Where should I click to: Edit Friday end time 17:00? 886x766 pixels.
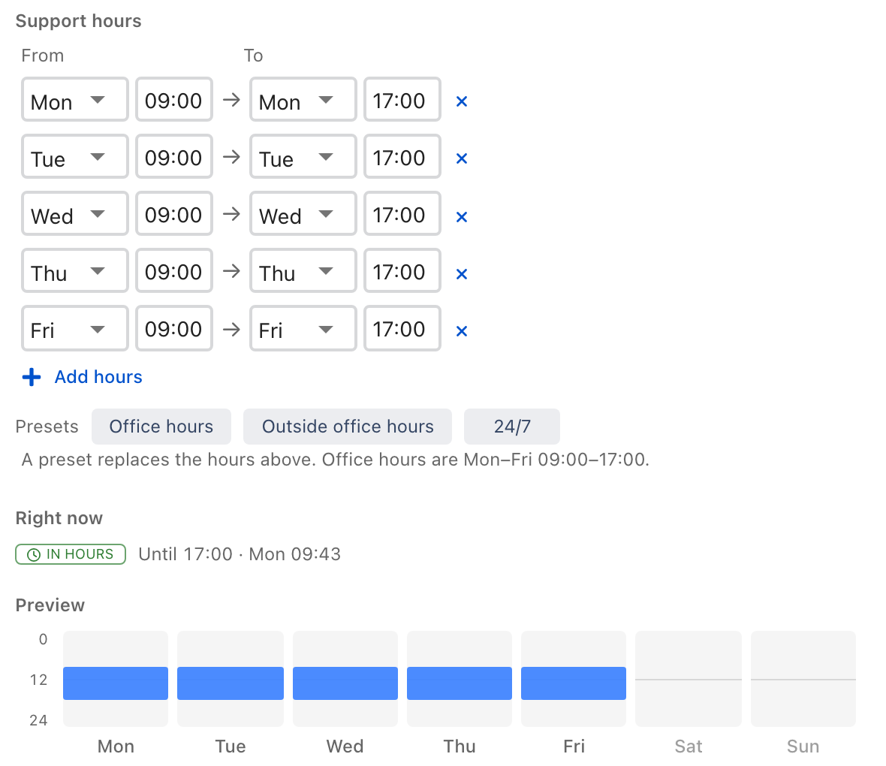(x=402, y=328)
